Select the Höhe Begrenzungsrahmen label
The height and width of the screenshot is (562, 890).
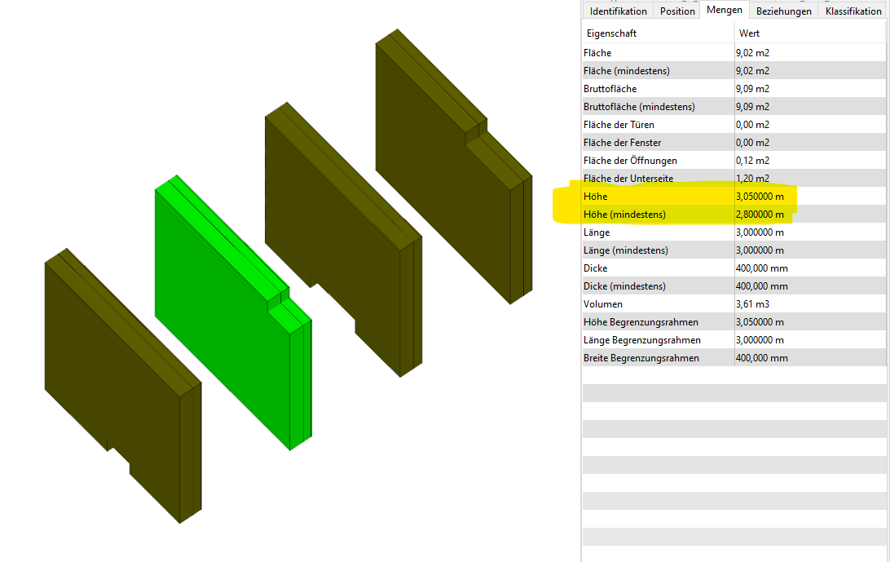pyautogui.click(x=641, y=322)
